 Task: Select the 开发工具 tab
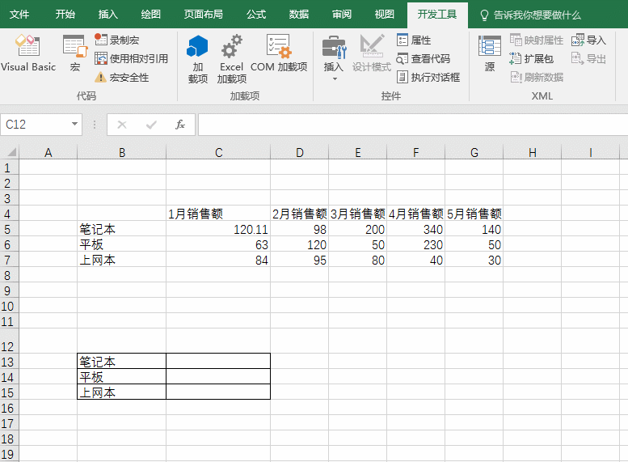click(x=437, y=15)
